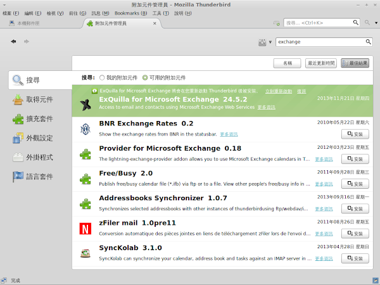Click the 復原 link for ExQuilla
Screen dimensions: 380x285
click(301, 91)
